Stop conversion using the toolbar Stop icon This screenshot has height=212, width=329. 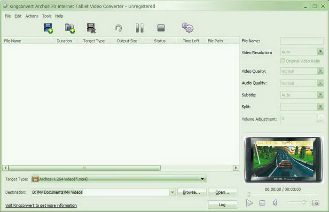tap(161, 28)
